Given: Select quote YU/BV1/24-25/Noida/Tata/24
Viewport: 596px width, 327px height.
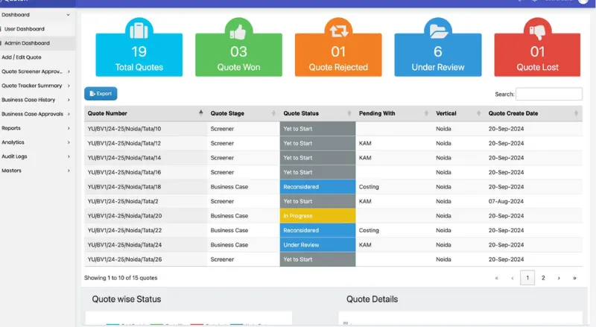Looking at the screenshot, I should (124, 245).
